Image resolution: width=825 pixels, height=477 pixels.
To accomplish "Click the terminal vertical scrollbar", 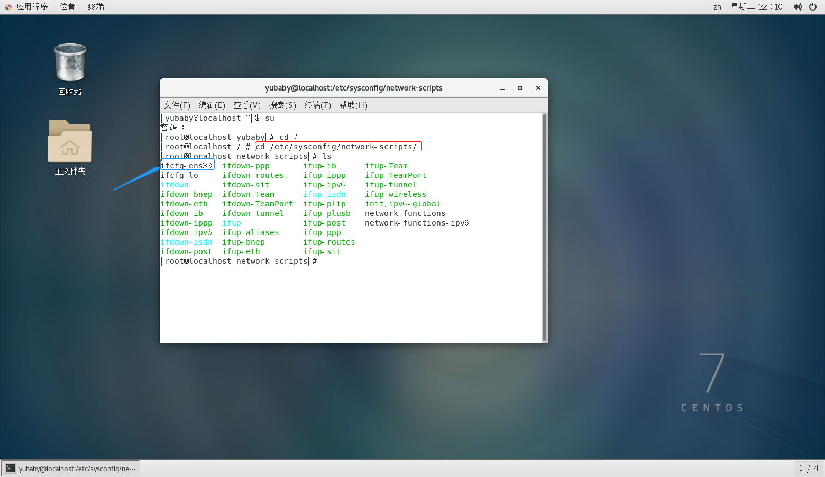I will [x=544, y=227].
